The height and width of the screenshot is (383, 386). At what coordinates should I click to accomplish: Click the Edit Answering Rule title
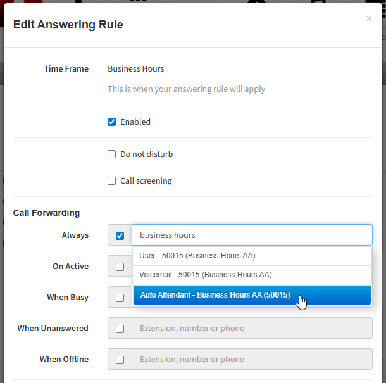pos(68,25)
